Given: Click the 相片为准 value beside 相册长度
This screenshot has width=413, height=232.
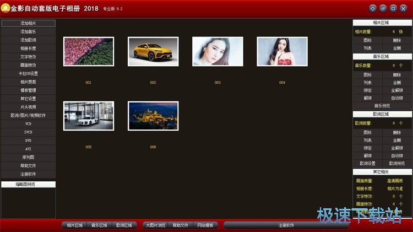Looking at the screenshot, I should point(395,188).
